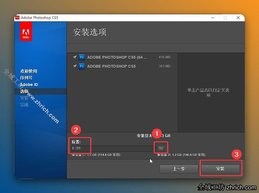Click the 416 MB size value

point(164,57)
